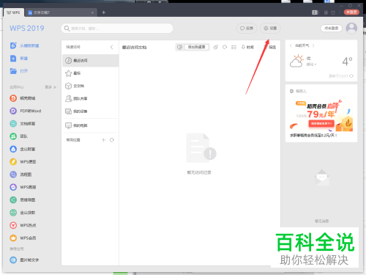Click the search documents input field
The height and width of the screenshot is (275, 366).
(117, 29)
